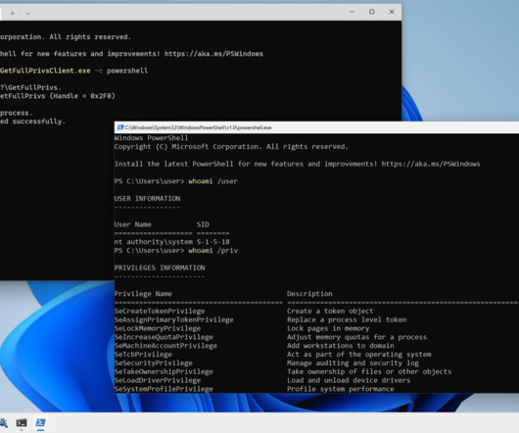Click 'Act as part of the operating system'

coord(358,355)
